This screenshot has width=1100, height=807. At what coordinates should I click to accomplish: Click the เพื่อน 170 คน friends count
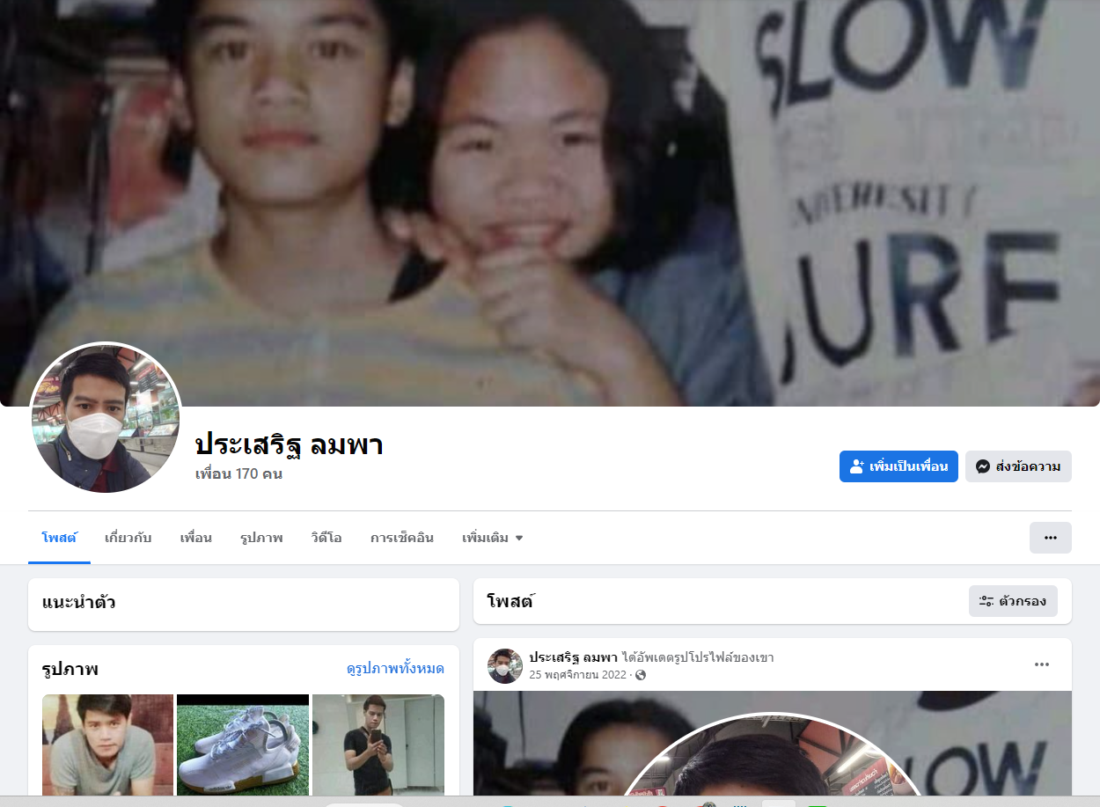coord(238,474)
